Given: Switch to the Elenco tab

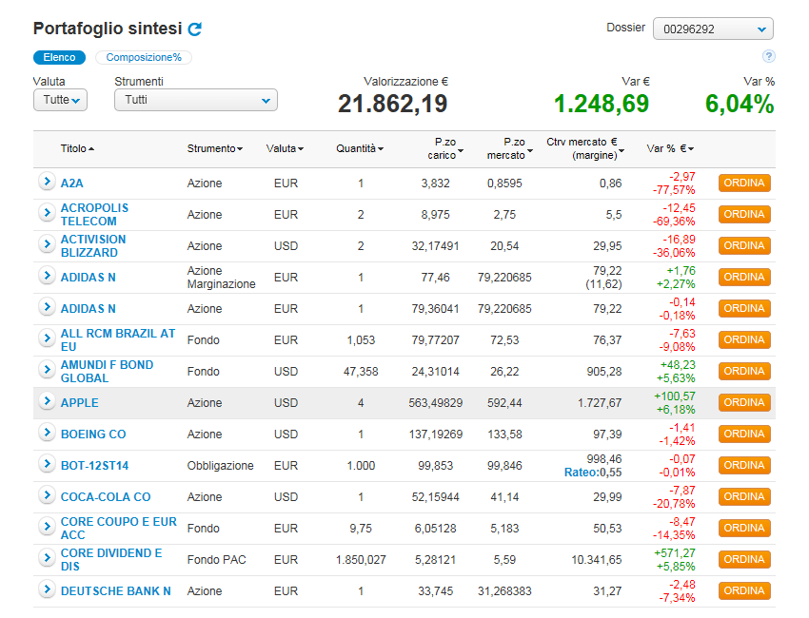Looking at the screenshot, I should (59, 57).
